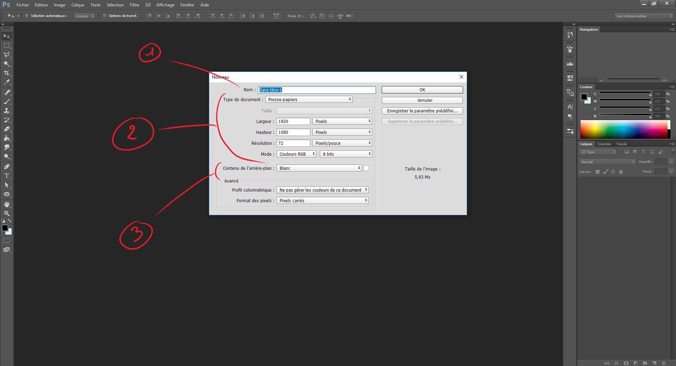The image size is (676, 366).
Task: Select the Crop tool
Action: (7, 73)
